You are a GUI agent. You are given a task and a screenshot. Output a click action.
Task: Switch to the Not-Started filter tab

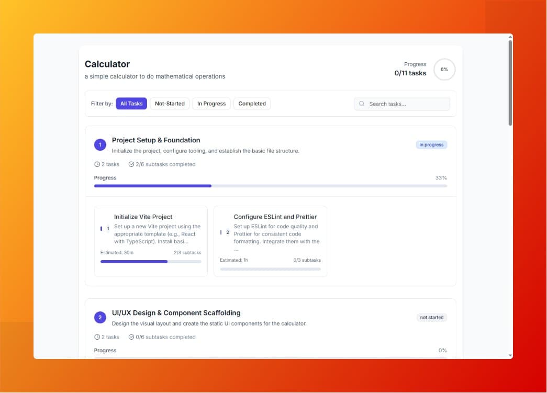click(170, 104)
